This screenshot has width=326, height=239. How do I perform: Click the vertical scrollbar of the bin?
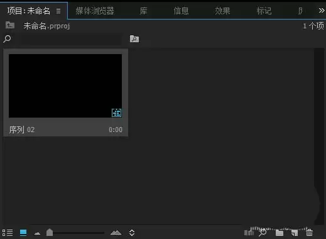pos(319,136)
